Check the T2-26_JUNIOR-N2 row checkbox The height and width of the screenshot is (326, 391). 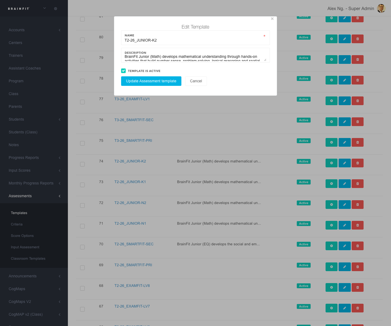[83, 206]
